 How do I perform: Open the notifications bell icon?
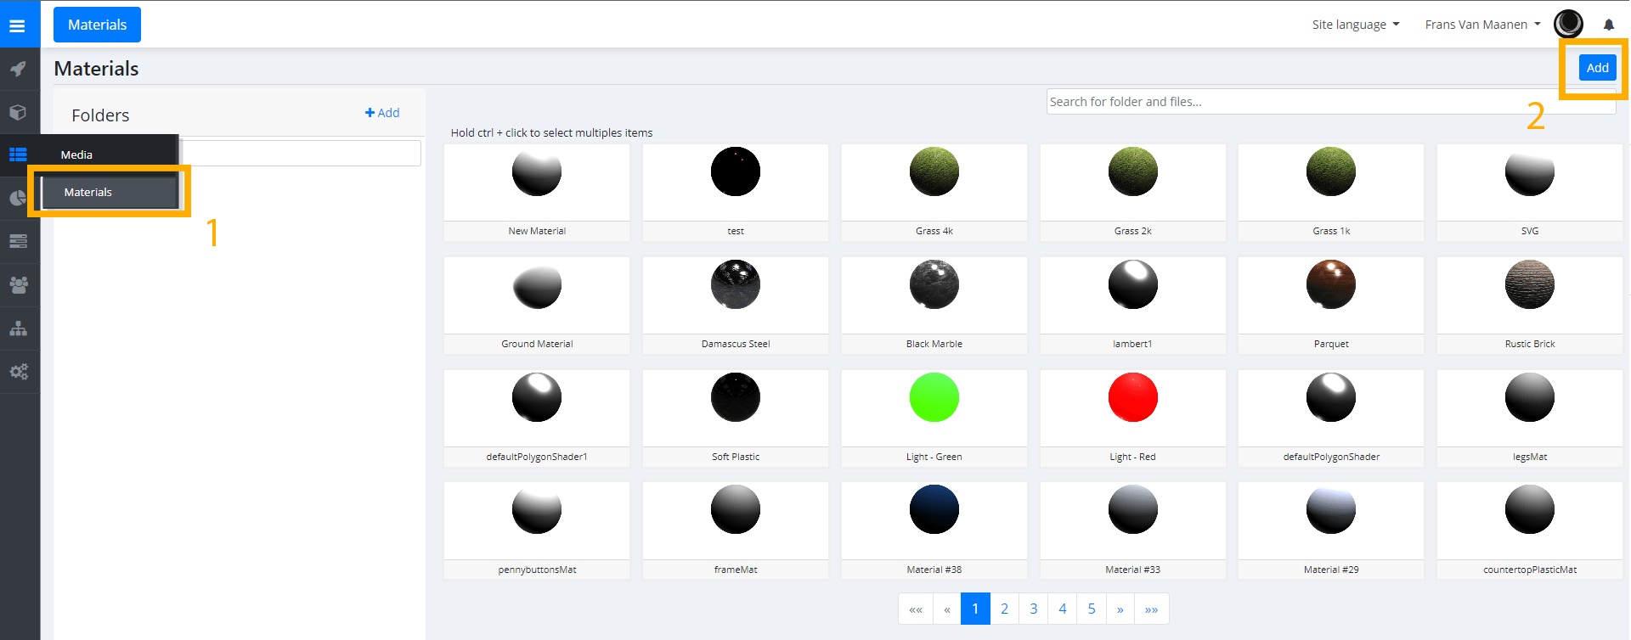1609,25
